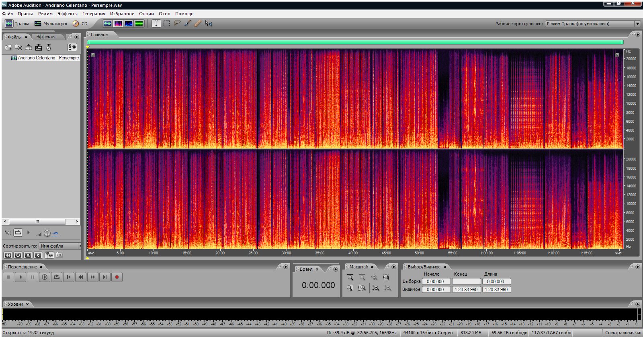Select the Spot Healing bandage tool
Image resolution: width=643 pixels, height=337 pixels.
(x=198, y=23)
